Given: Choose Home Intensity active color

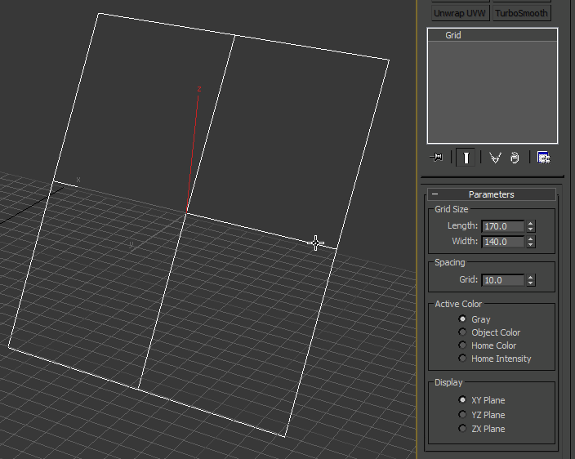Looking at the screenshot, I should 463,359.
